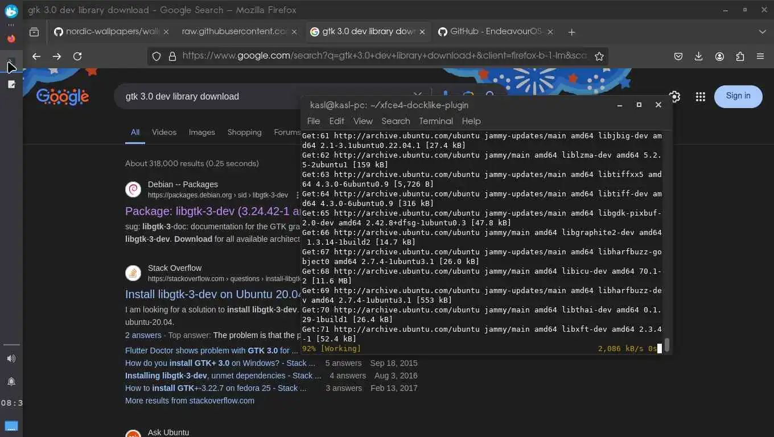Bookmark this page with the star
Viewport: 774px width, 437px height.
pyautogui.click(x=599, y=56)
